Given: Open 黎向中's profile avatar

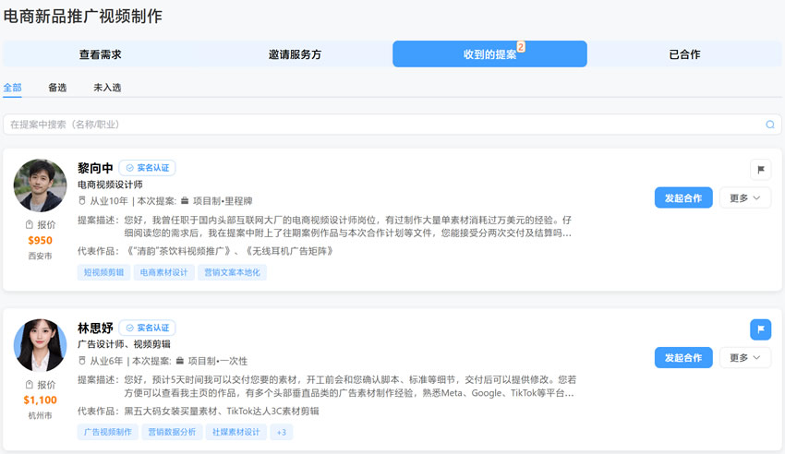Looking at the screenshot, I should point(40,185).
